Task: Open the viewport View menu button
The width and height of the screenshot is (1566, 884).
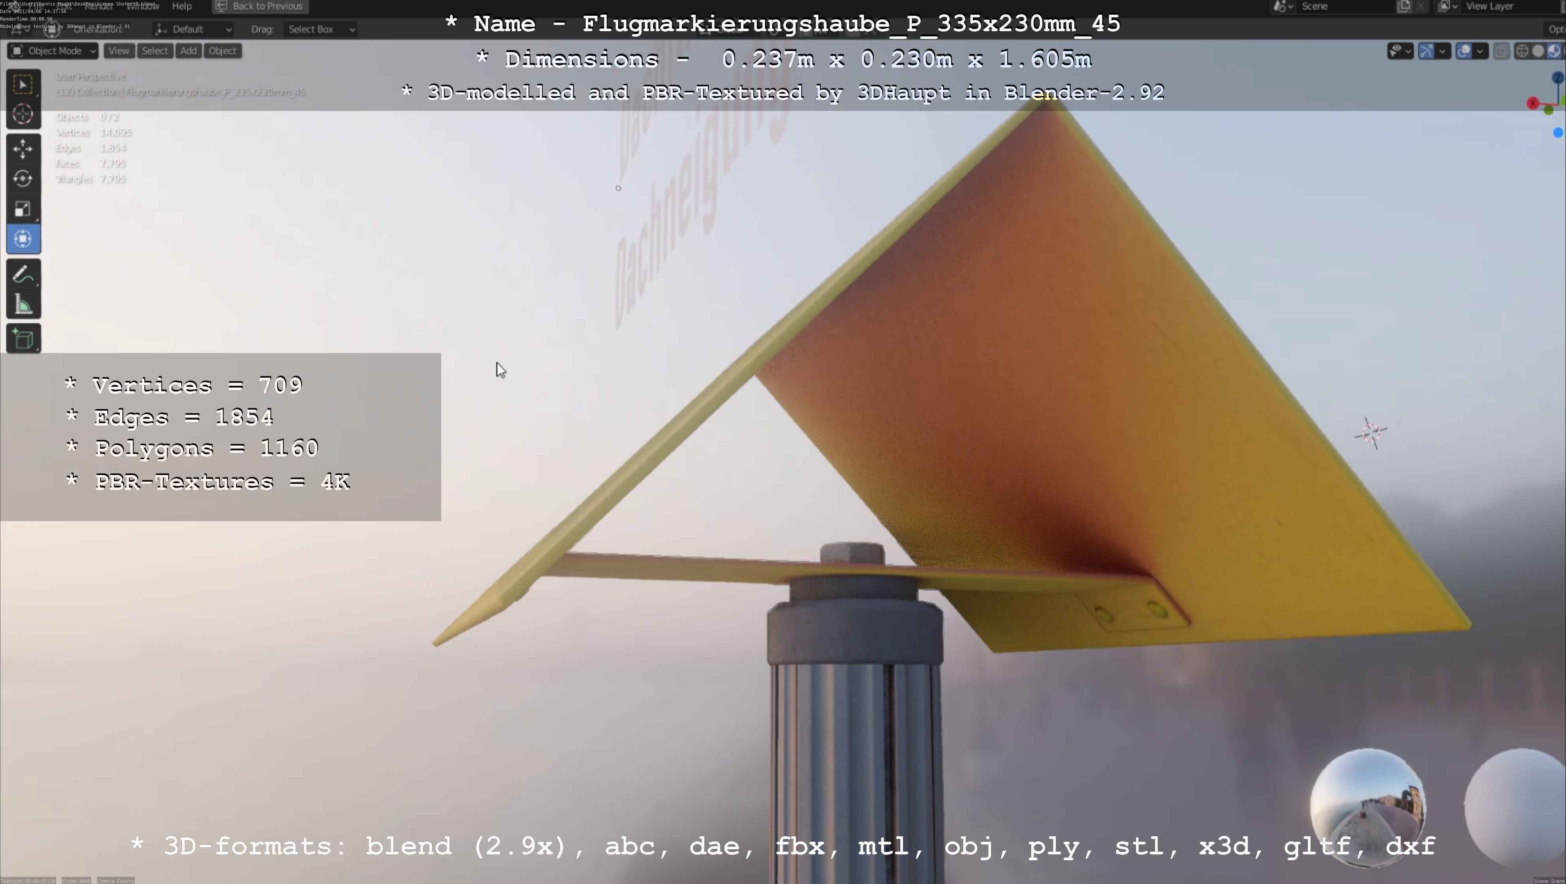Action: click(x=118, y=51)
